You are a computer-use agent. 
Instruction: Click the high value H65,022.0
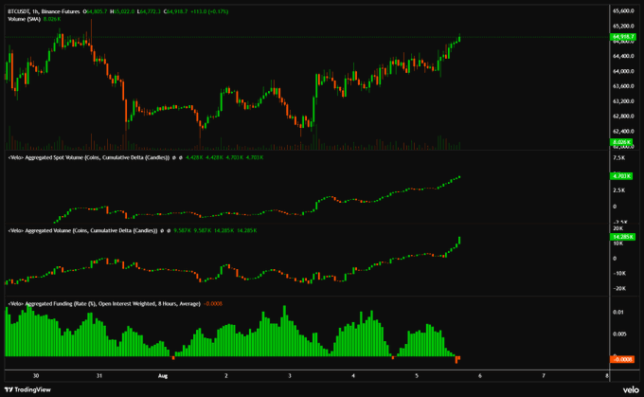tap(122, 11)
